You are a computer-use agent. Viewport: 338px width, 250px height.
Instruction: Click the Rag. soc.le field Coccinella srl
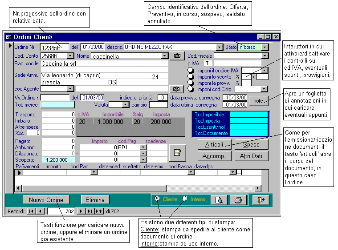(x=105, y=63)
